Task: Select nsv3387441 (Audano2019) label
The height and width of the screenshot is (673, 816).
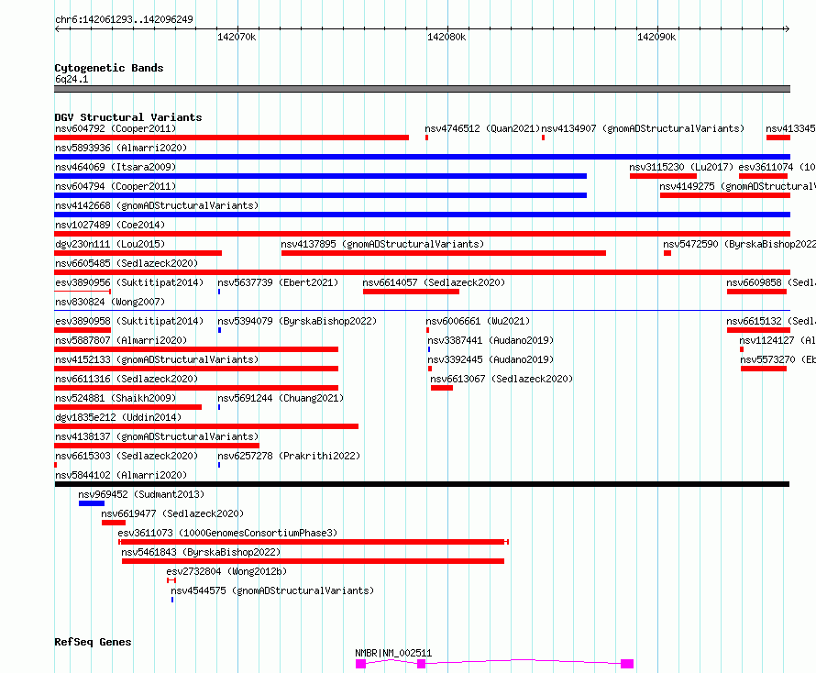Action: coord(491,340)
